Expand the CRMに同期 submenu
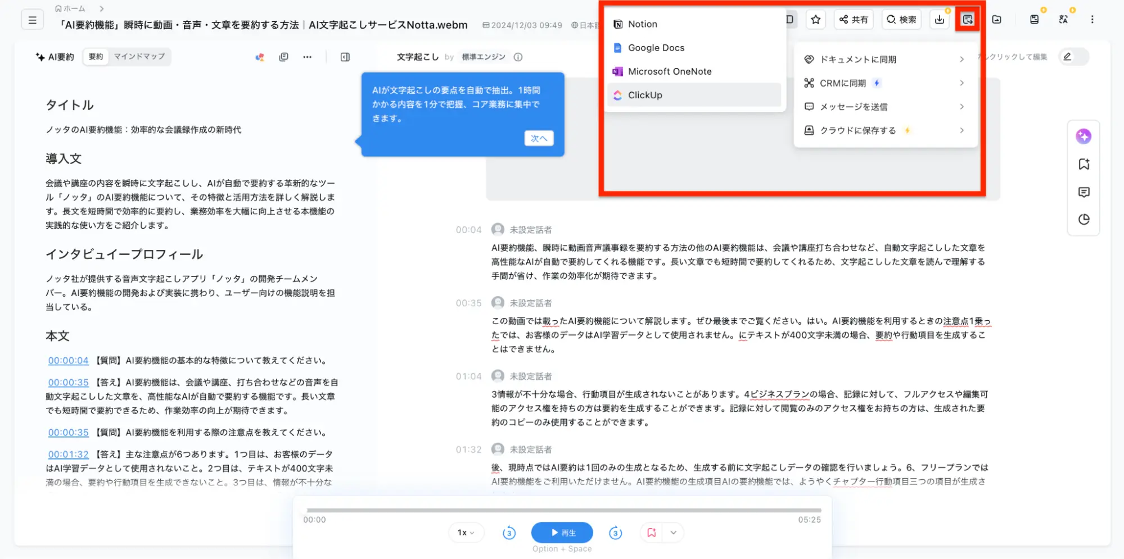Image resolution: width=1124 pixels, height=559 pixels. (x=885, y=83)
